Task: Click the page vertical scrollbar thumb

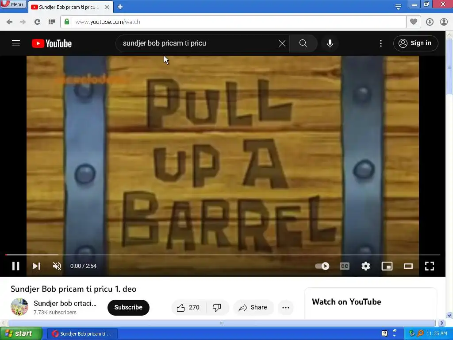Action: (x=449, y=67)
